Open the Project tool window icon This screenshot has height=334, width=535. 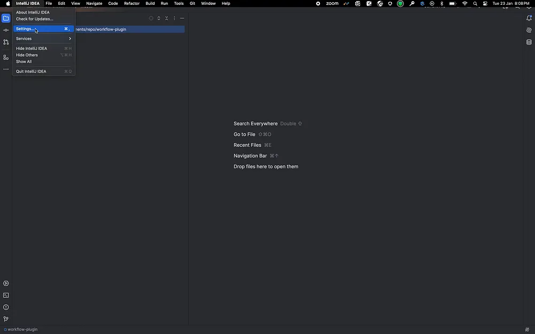coord(6,18)
